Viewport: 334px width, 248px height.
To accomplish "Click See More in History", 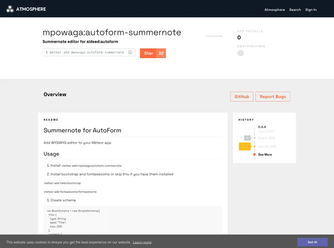I will pyautogui.click(x=265, y=155).
